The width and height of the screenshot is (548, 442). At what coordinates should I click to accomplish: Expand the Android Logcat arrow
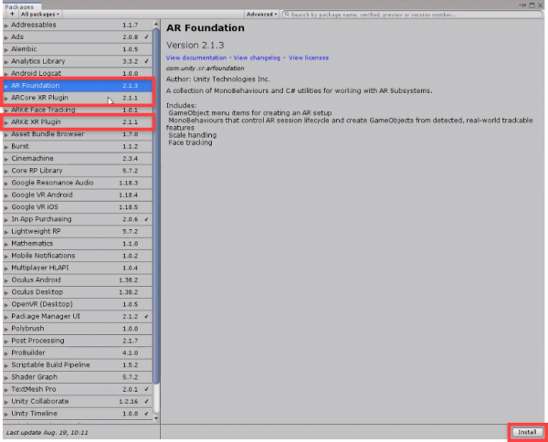pos(6,74)
